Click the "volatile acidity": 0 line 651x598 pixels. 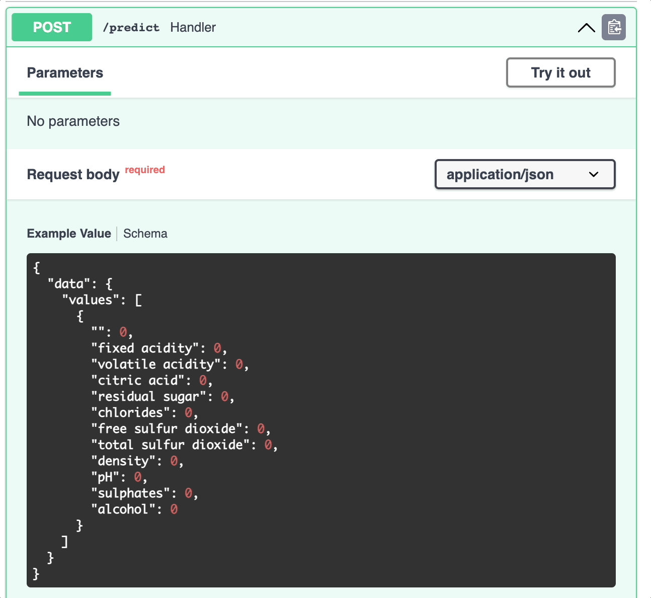pos(170,364)
